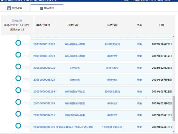Click timeline circle for 2002年04月19日 row

coord(18,126)
